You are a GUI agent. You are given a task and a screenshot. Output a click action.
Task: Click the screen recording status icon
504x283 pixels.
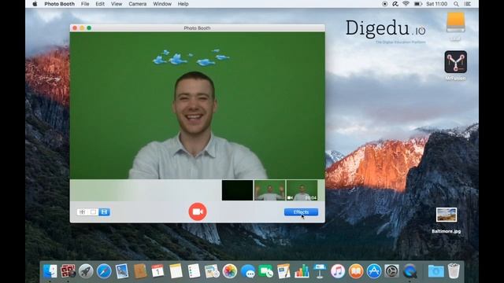pyautogui.click(x=385, y=4)
